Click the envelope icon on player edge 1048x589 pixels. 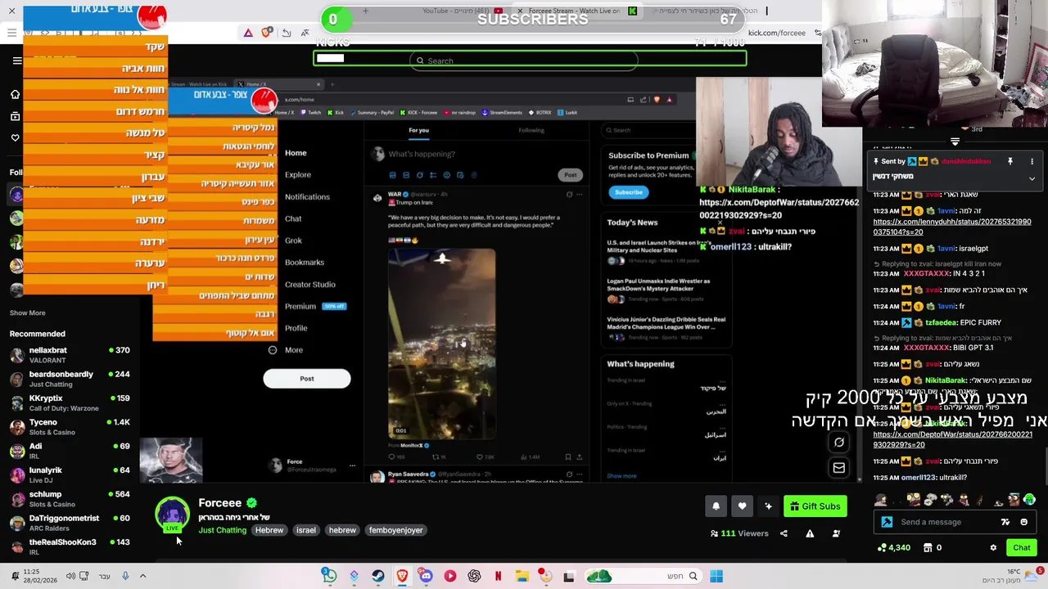(838, 467)
